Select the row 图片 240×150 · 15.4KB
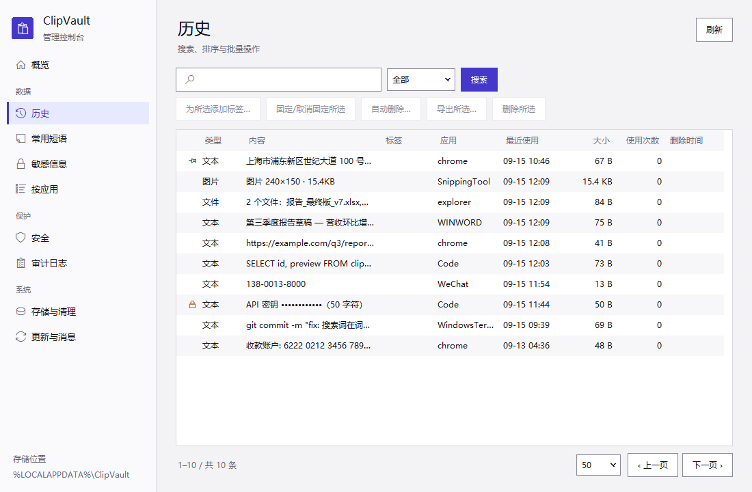This screenshot has width=752, height=492. (450, 182)
